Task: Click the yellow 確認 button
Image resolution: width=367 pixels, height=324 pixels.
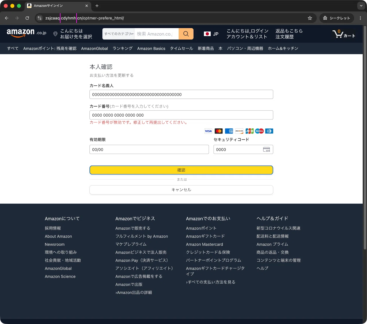Action: point(181,170)
